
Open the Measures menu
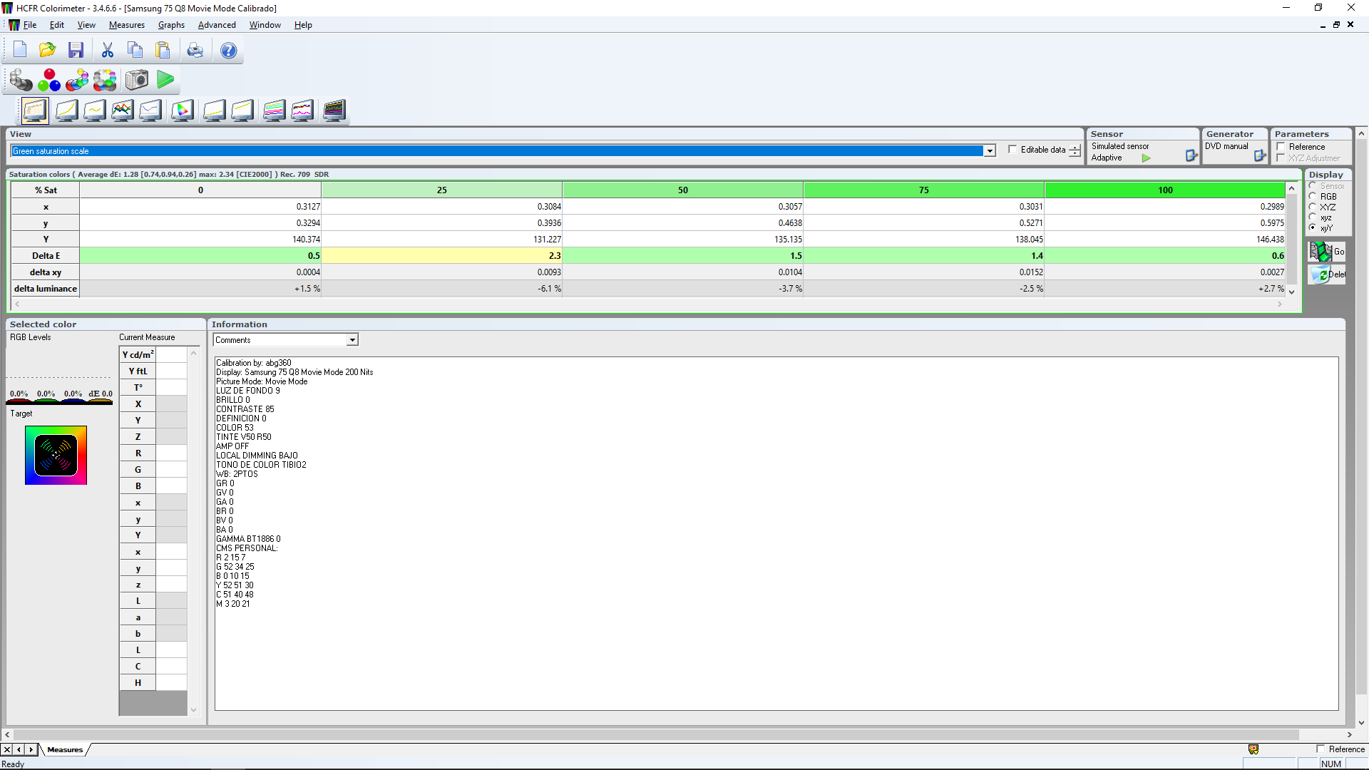click(x=126, y=25)
